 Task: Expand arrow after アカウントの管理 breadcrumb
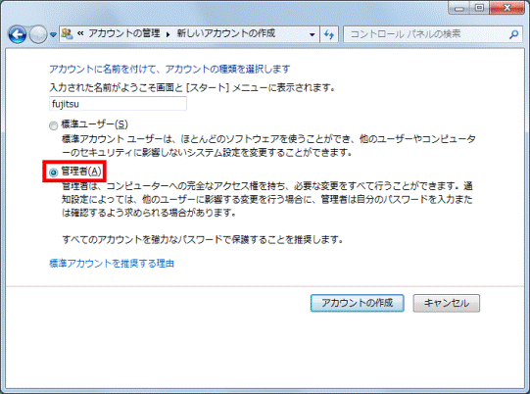(x=168, y=34)
